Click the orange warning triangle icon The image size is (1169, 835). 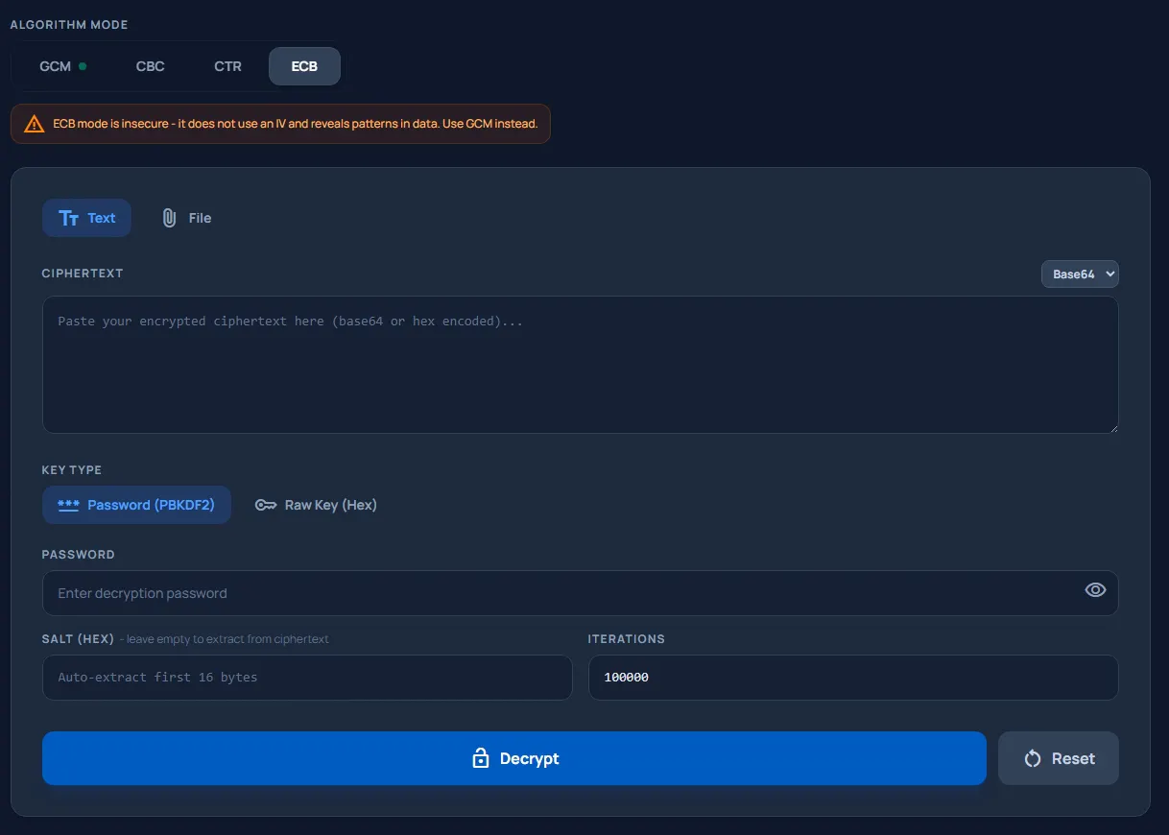[35, 124]
